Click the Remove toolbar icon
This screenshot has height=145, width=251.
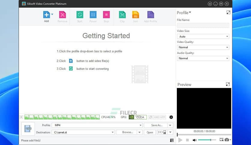point(62,15)
